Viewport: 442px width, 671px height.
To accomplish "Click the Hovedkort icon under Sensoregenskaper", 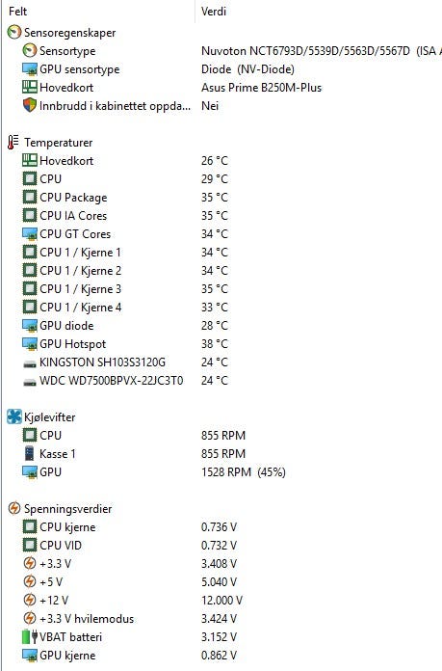I will pos(30,88).
